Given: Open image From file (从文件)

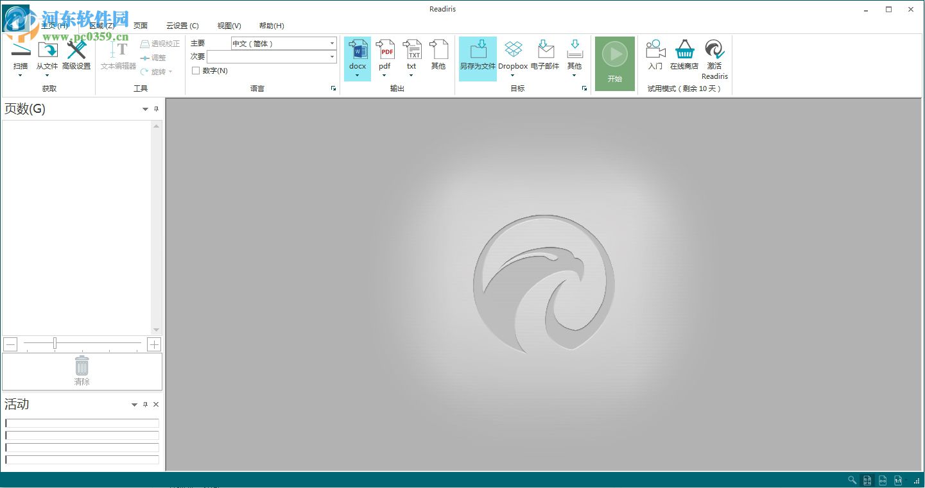Looking at the screenshot, I should click(48, 51).
